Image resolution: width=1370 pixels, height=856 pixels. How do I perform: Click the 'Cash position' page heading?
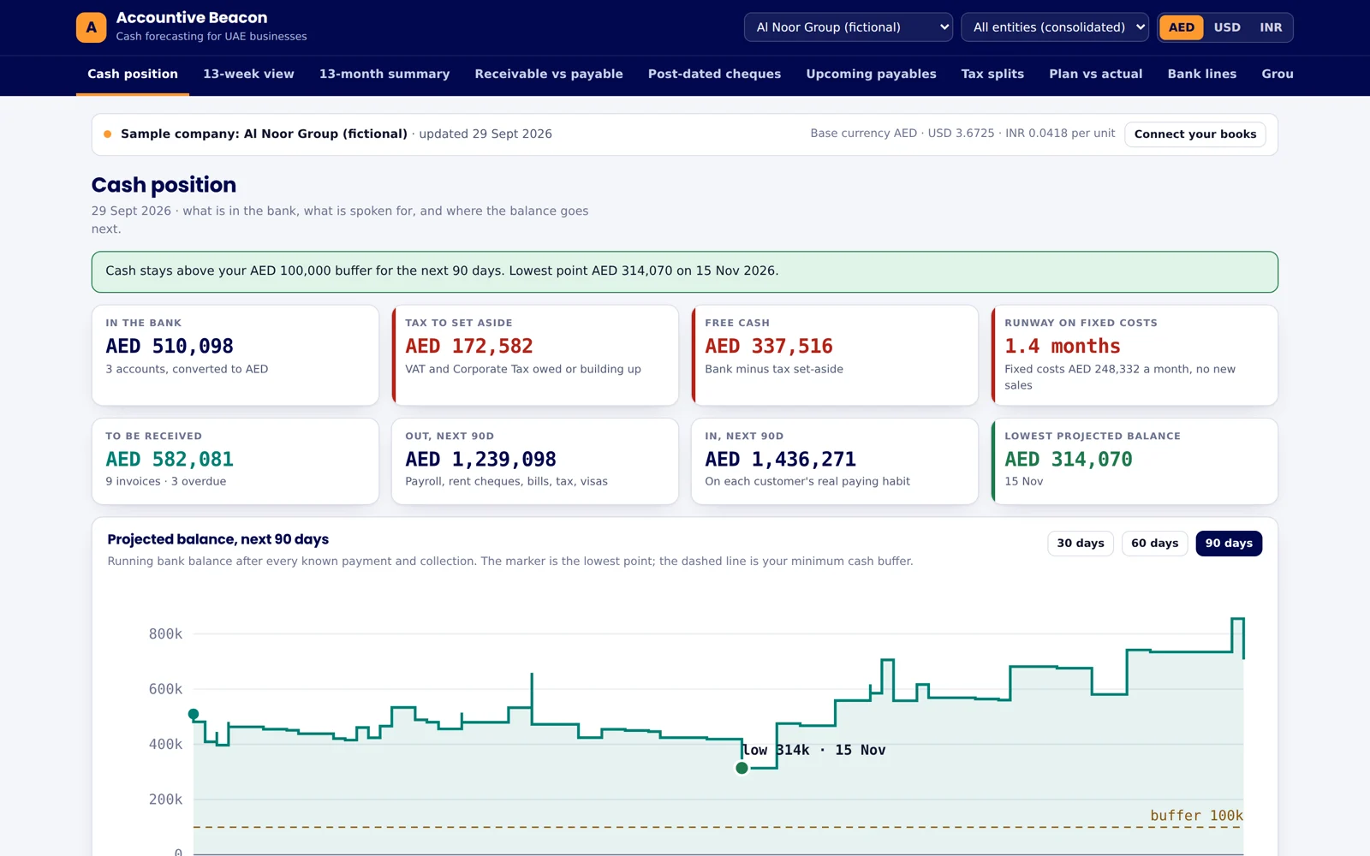click(164, 185)
